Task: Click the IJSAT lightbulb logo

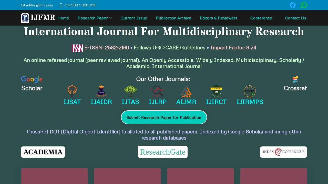Action: click(72, 91)
